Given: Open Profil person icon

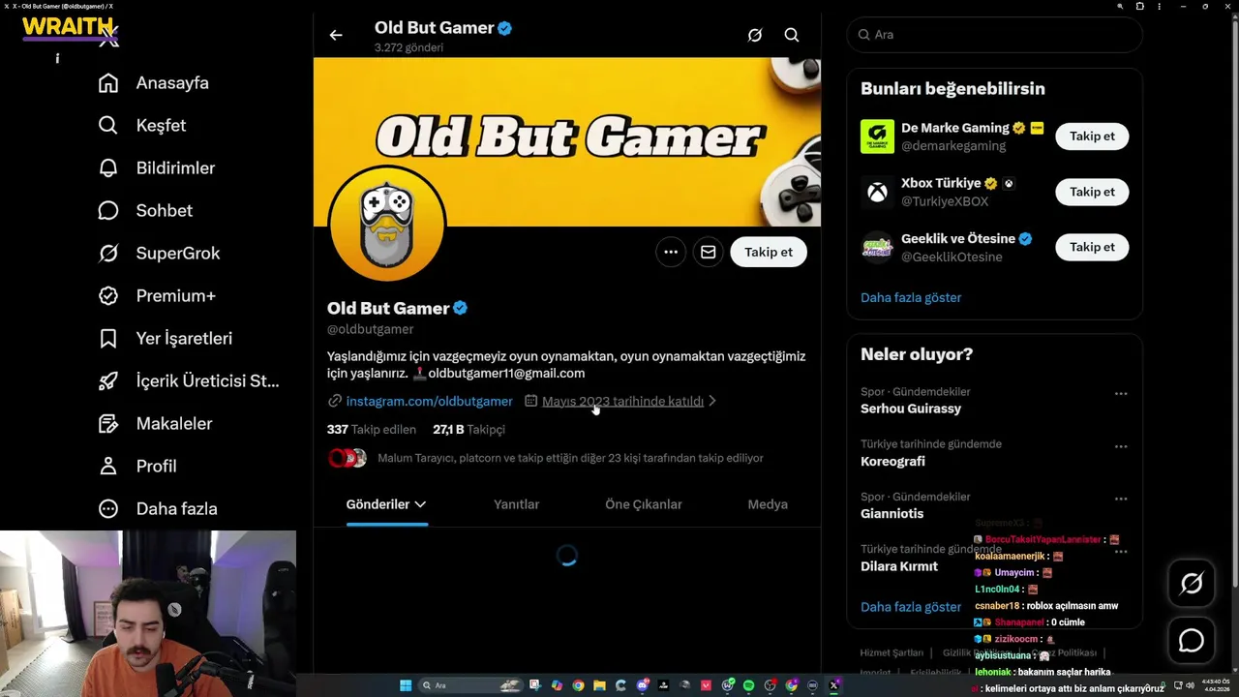Looking at the screenshot, I should [x=108, y=467].
